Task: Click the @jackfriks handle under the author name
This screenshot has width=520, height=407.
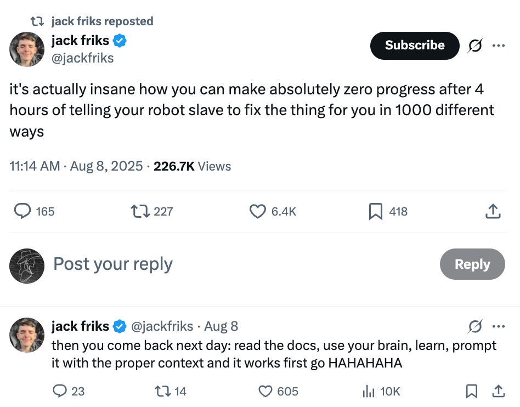Action: [x=82, y=58]
